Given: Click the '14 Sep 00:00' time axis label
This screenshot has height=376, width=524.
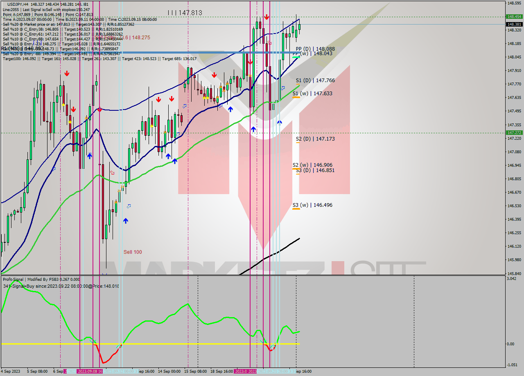Looking at the screenshot, I should coord(169,372).
